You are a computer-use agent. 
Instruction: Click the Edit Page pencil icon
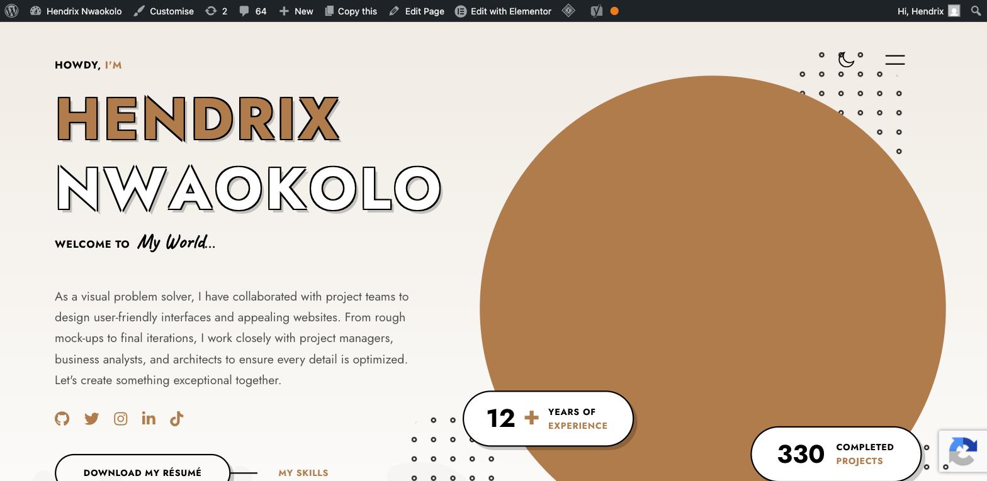pyautogui.click(x=394, y=11)
